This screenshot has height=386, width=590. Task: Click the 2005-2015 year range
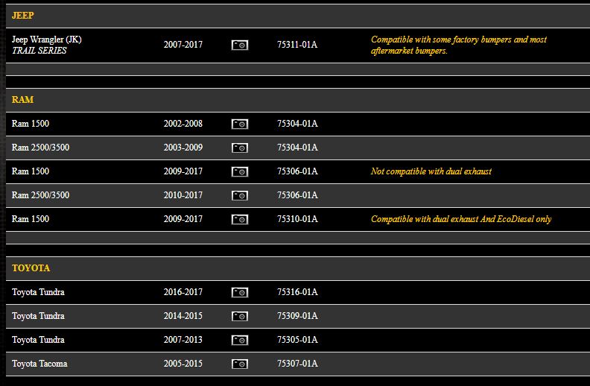(183, 363)
